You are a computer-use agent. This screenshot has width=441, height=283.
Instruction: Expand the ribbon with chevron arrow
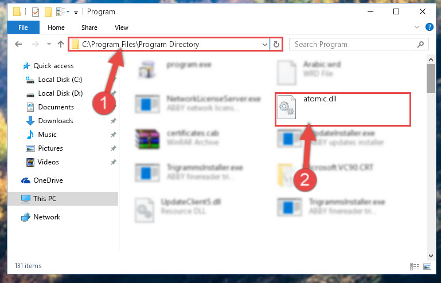(417, 27)
